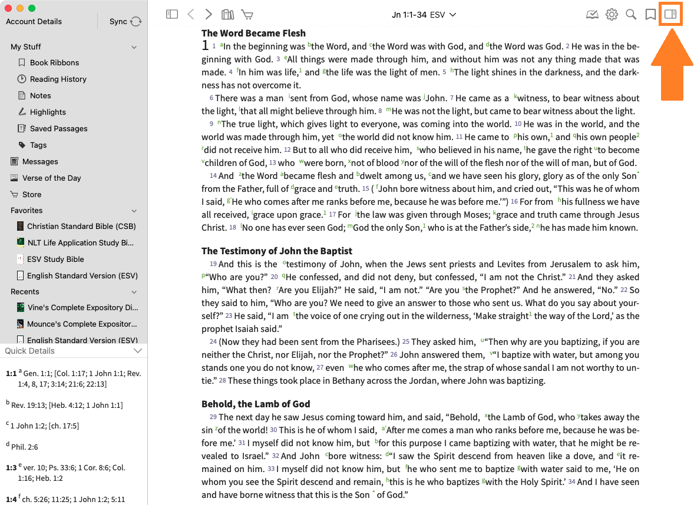
Task: Open the Jn 1:1-34 ESV passage dropdown
Action: point(424,15)
